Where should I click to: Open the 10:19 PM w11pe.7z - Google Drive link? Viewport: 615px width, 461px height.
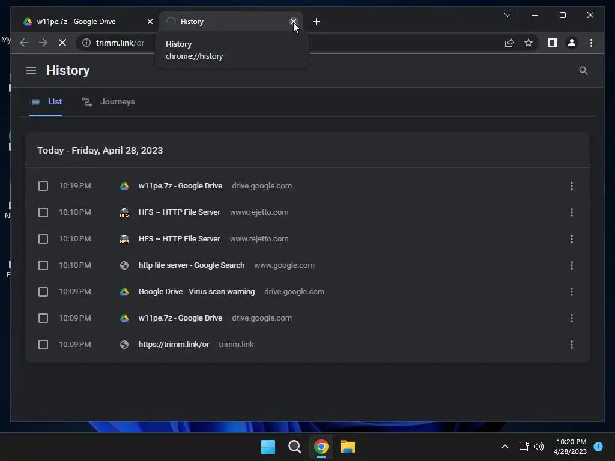pos(180,186)
